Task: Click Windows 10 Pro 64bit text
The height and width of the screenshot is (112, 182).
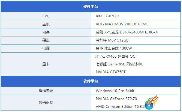Action: (115, 91)
